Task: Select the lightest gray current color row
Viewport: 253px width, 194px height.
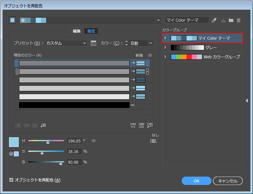Action: [x=74, y=97]
